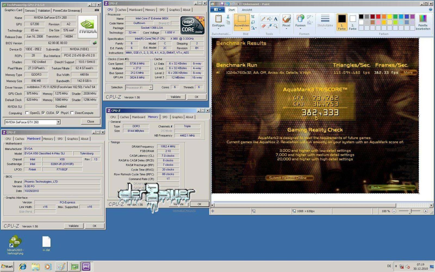This screenshot has width=435, height=272.
Task: Expand the Einfügen paste dropdown arrow
Action: click(218, 28)
